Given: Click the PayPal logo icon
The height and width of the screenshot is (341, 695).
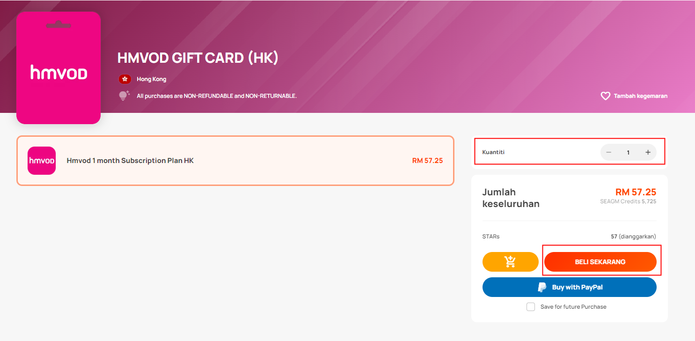Looking at the screenshot, I should click(542, 287).
